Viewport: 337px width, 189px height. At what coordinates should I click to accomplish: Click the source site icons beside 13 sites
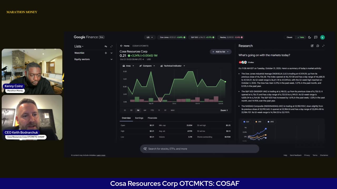tap(243, 62)
